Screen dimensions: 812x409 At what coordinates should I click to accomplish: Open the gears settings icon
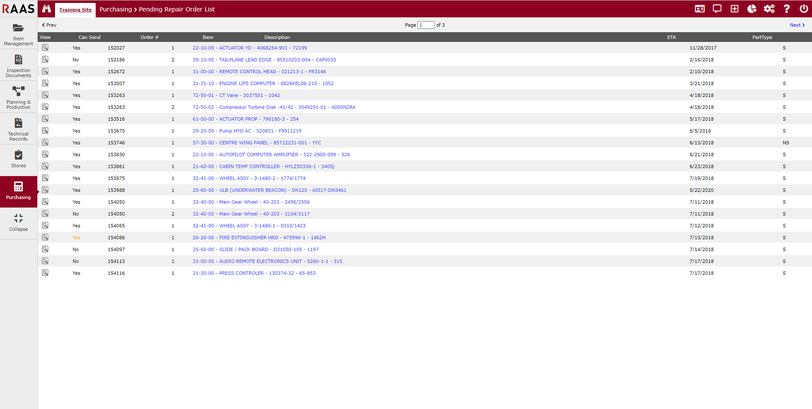pyautogui.click(x=769, y=8)
